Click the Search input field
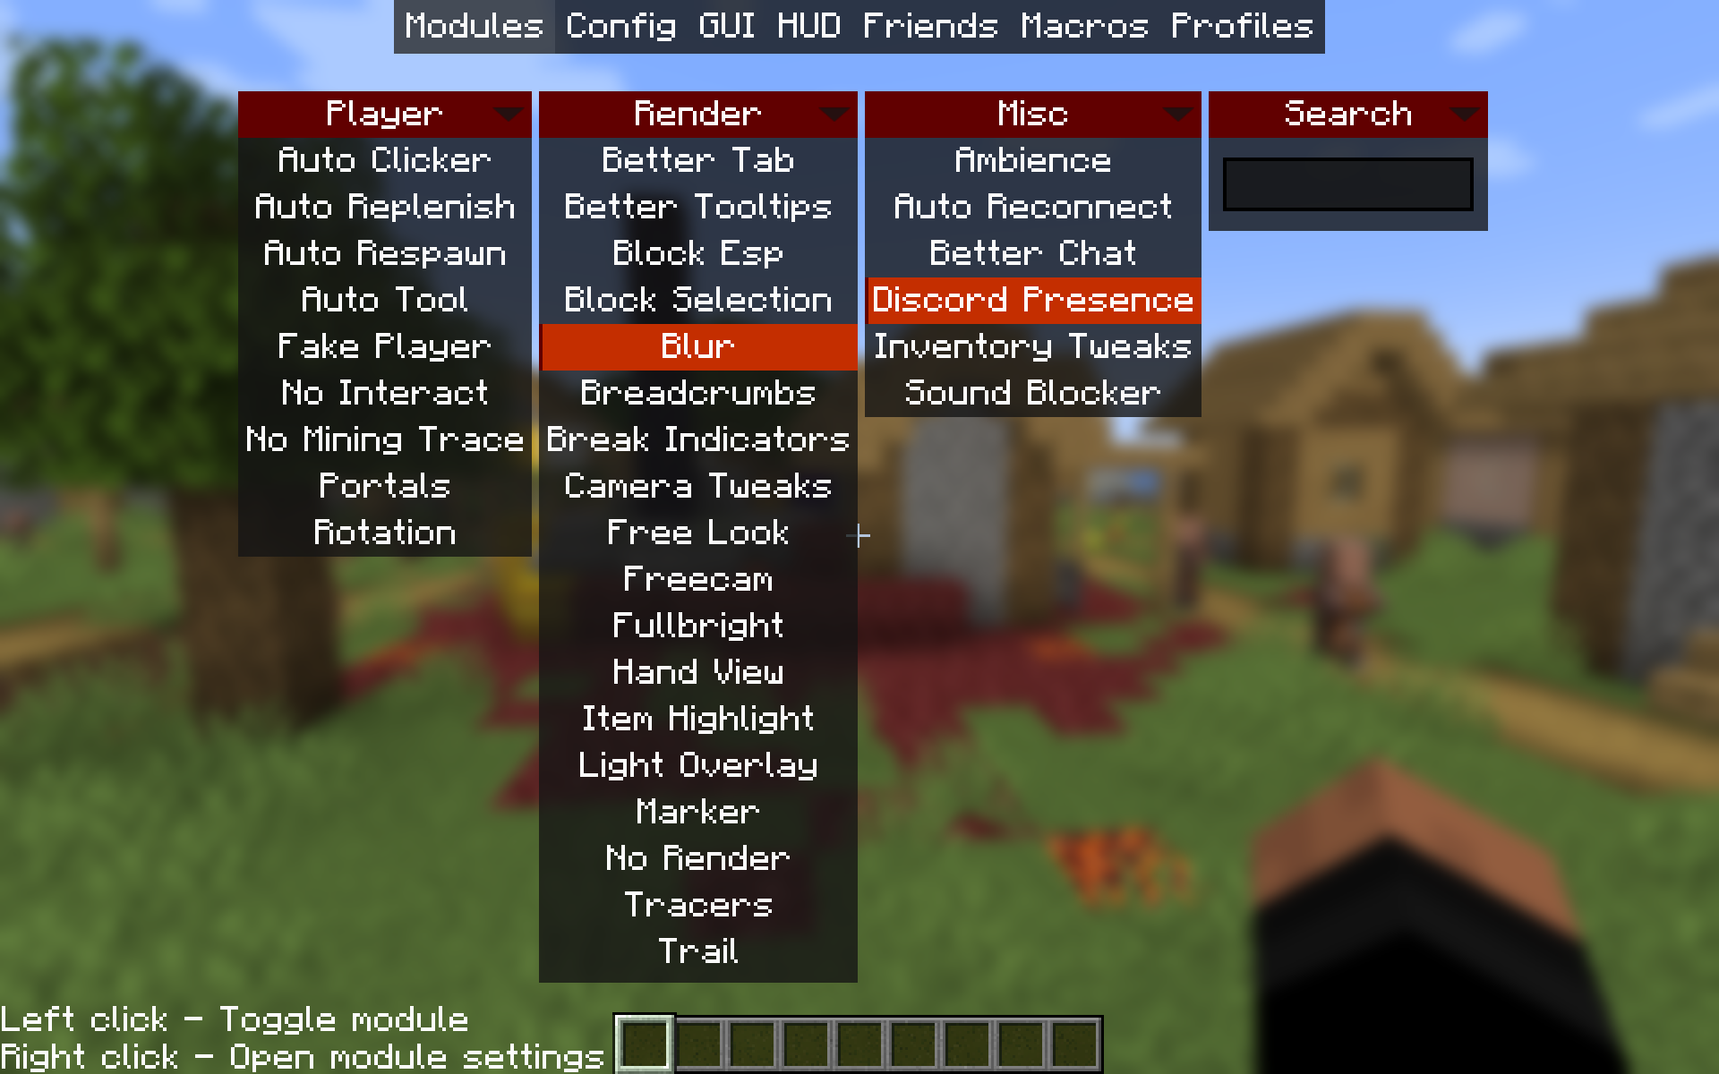The image size is (1719, 1074). pos(1347,182)
